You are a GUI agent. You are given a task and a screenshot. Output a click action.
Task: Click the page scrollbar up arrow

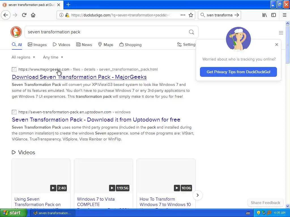pos(287,23)
